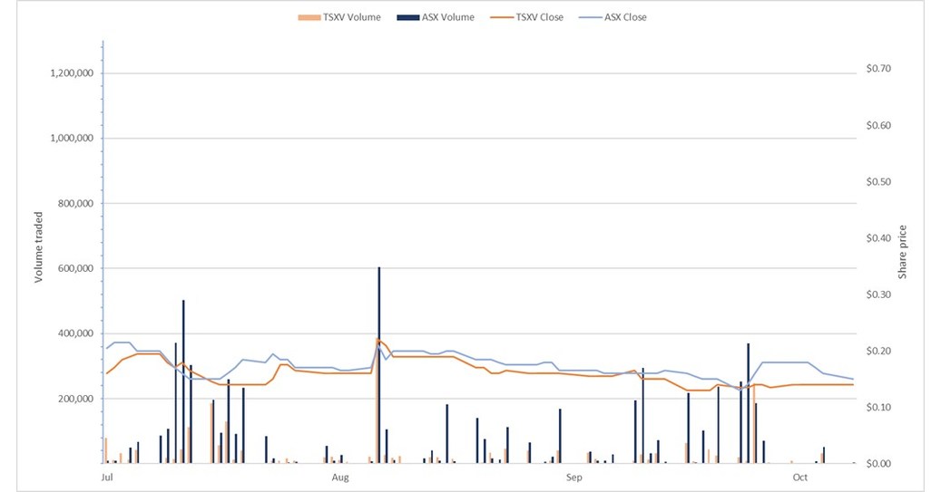
Task: Click the Sep label on the horizontal axis
Action: [x=573, y=477]
